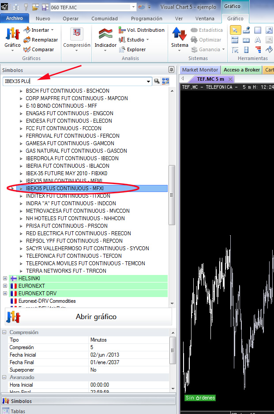Click the search magnifier next to symbol field

click(x=157, y=81)
